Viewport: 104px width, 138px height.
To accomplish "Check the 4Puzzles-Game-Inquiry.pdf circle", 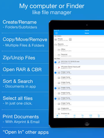I will (x=55, y=68).
